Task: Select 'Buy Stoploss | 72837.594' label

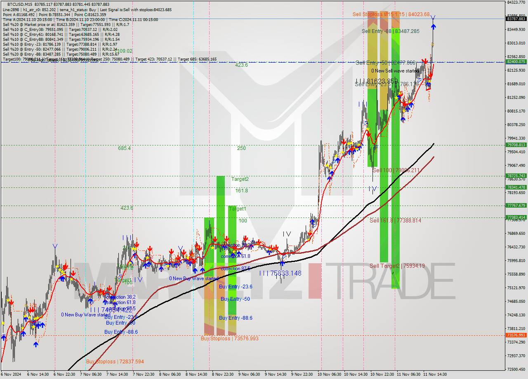Action: click(115, 362)
